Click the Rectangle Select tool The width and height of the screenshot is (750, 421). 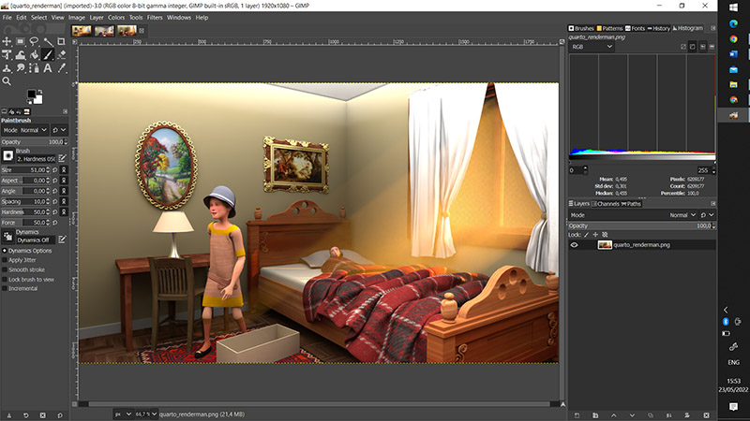tap(21, 41)
